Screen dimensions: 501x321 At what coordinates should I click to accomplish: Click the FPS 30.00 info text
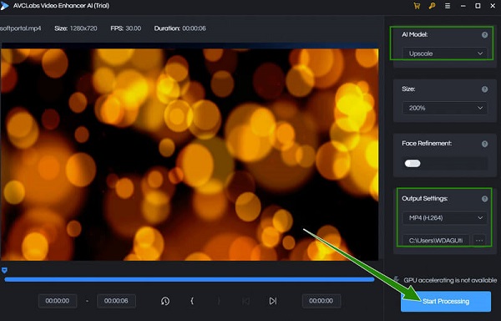[125, 28]
